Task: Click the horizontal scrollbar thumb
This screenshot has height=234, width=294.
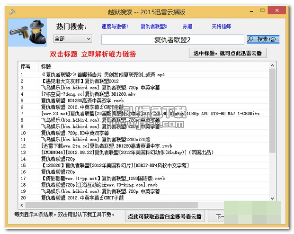Action: [112, 205]
